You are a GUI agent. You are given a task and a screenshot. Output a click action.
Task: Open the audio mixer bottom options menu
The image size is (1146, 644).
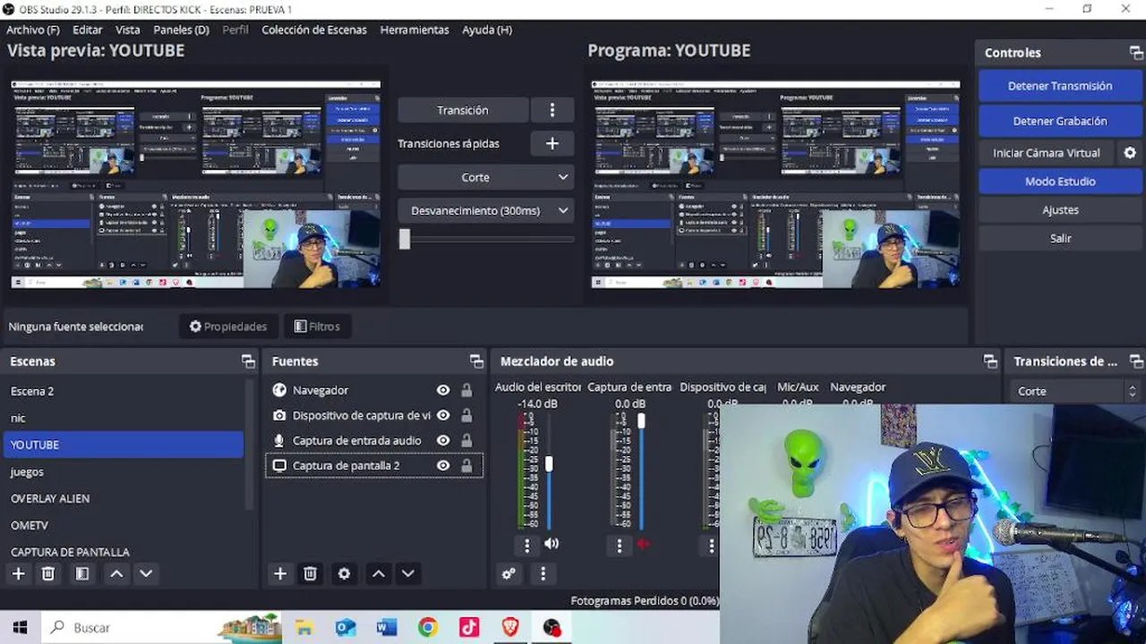coord(543,574)
